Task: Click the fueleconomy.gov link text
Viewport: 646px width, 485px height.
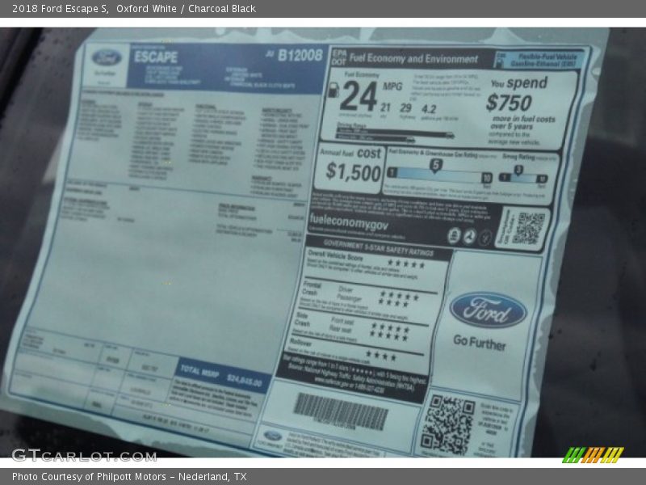Action: pos(349,221)
